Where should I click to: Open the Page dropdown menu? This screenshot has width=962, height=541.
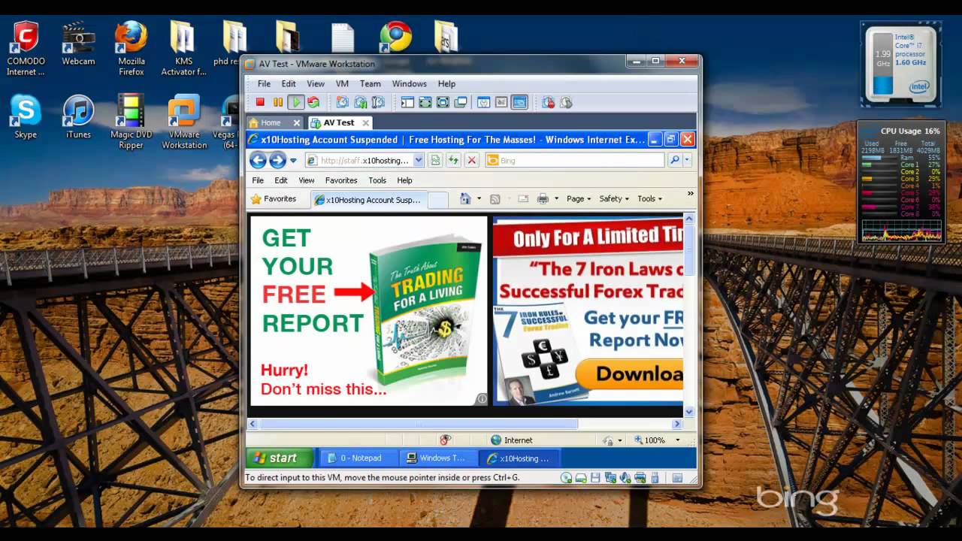tap(578, 199)
